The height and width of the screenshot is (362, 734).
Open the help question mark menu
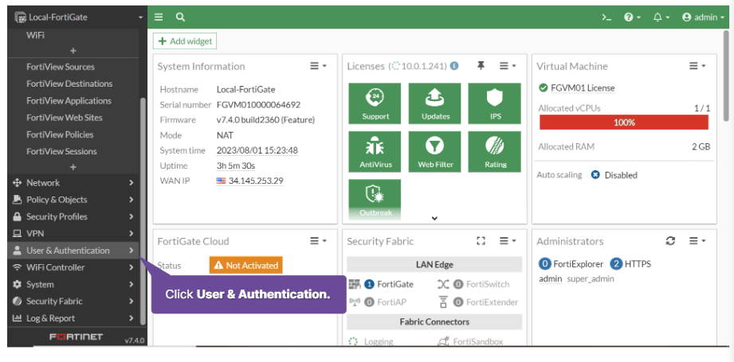click(632, 18)
